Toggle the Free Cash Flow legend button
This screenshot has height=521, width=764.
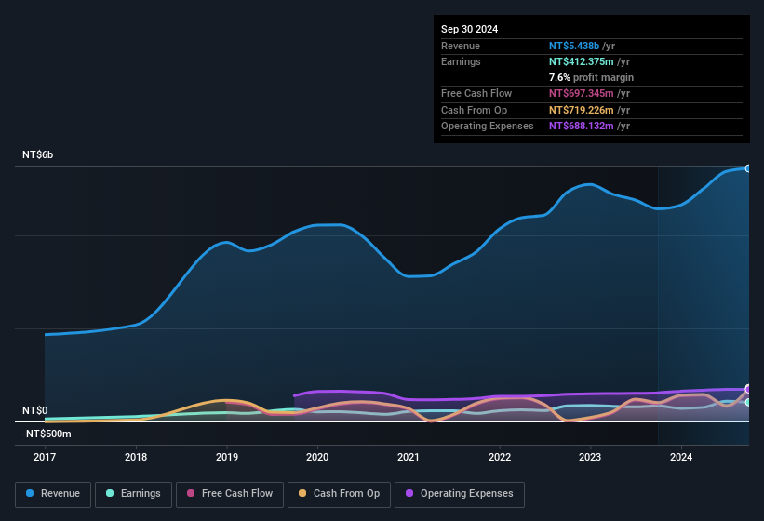230,494
